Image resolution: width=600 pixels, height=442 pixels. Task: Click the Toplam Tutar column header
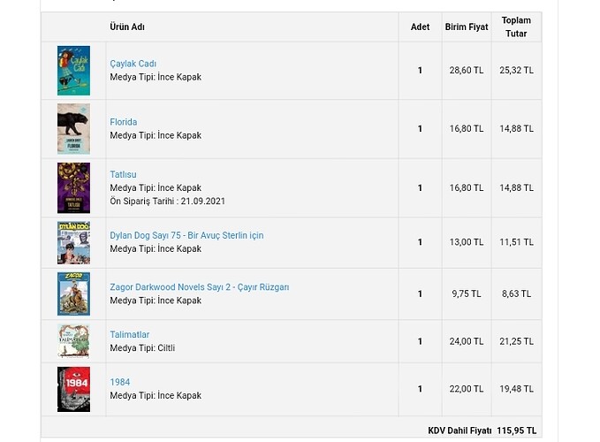click(x=516, y=27)
